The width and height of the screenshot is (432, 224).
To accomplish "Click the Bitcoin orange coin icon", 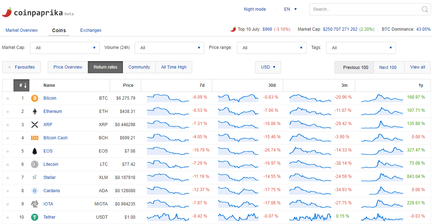I will point(35,98).
